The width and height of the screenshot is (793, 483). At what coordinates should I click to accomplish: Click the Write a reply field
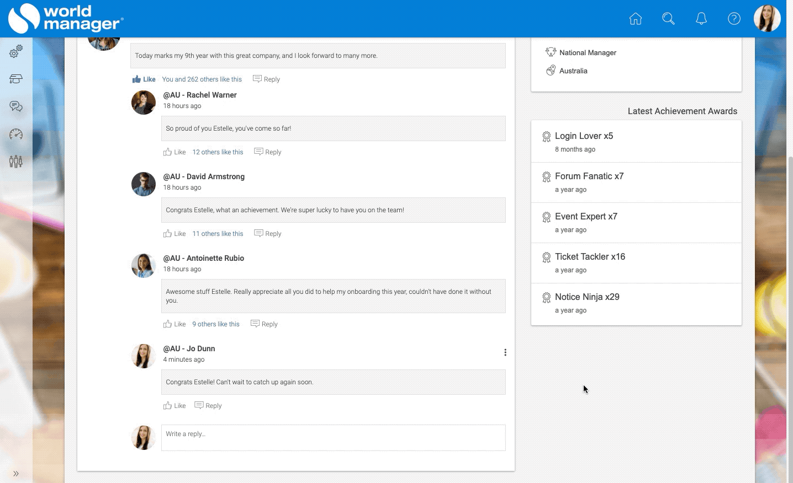333,437
